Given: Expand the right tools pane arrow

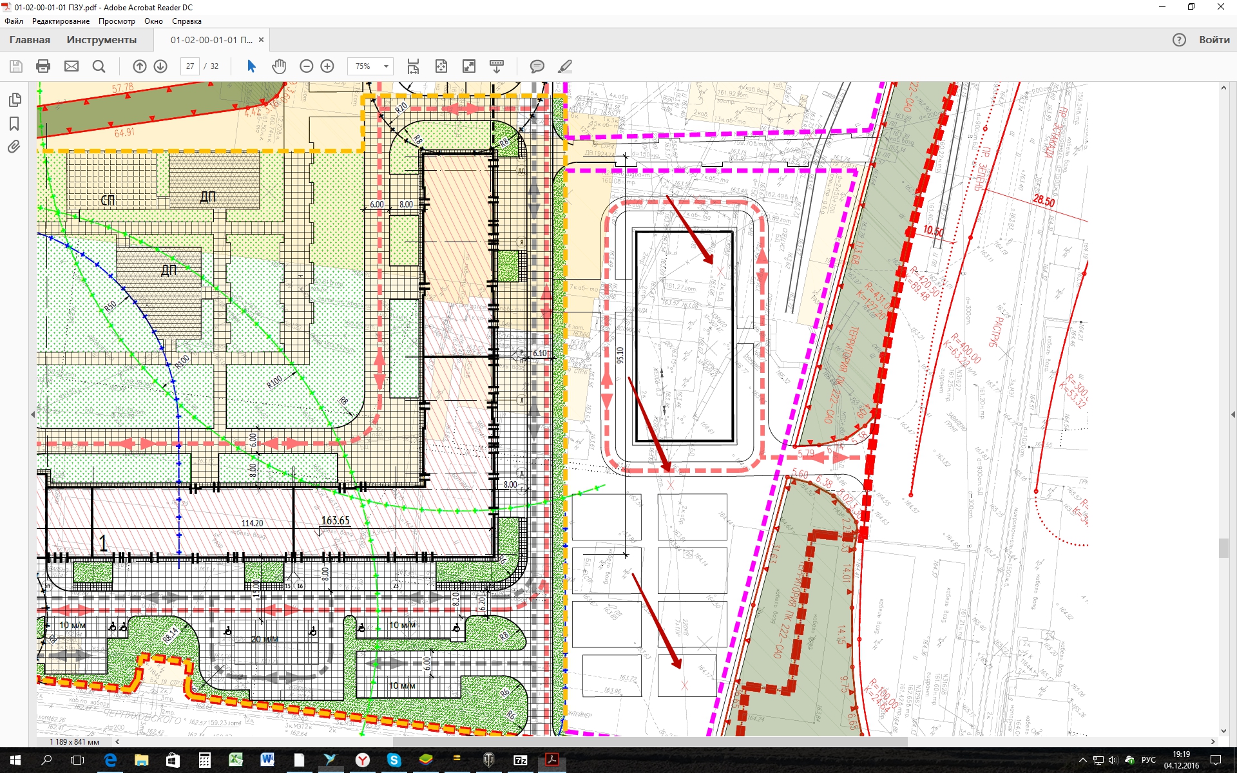Looking at the screenshot, I should pos(1232,415).
